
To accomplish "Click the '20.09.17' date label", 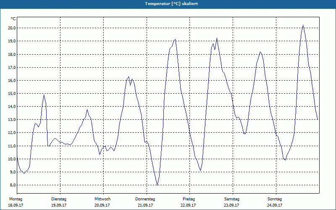I will tap(102, 205).
